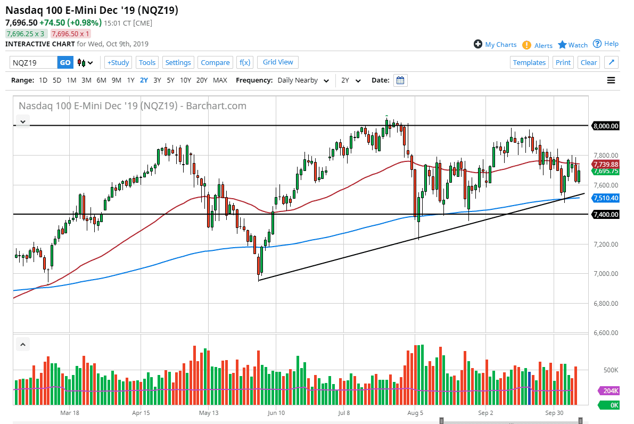Image resolution: width=634 pixels, height=424 pixels.
Task: Click the Compare button
Action: [x=215, y=62]
